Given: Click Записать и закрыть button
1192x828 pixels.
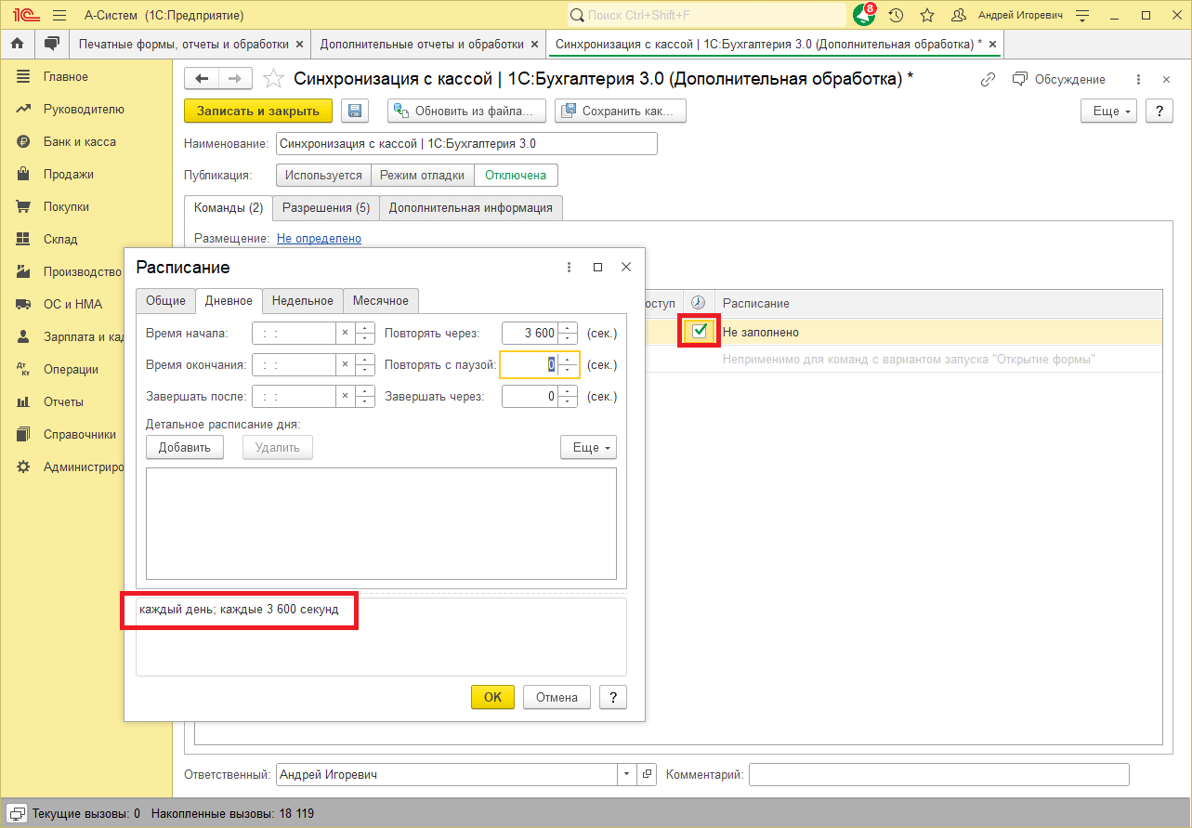Looking at the screenshot, I should coord(258,111).
